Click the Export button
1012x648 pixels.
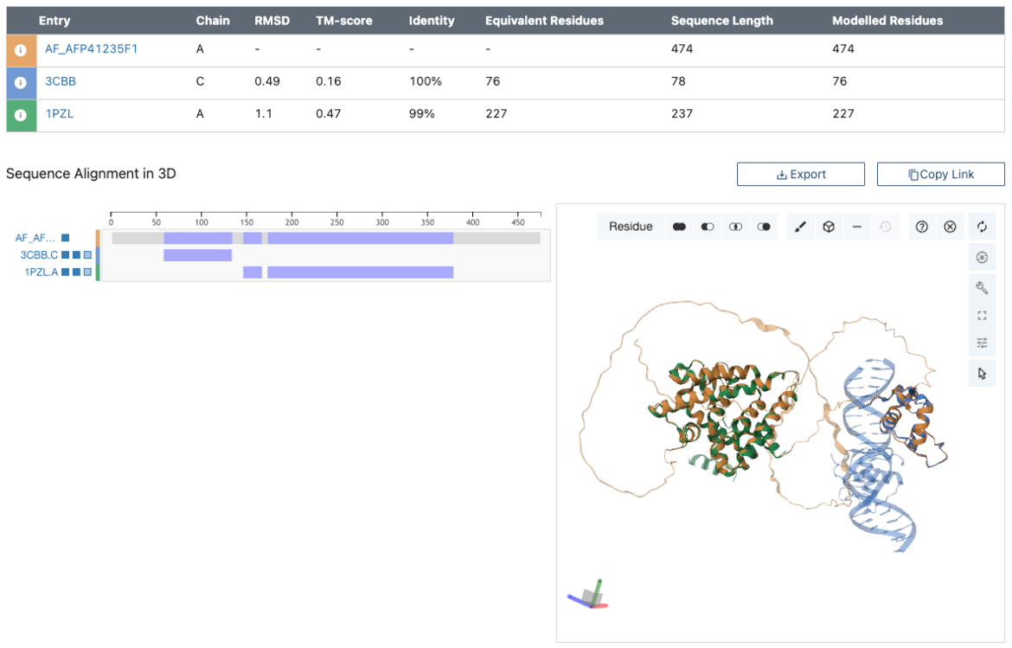pyautogui.click(x=800, y=174)
